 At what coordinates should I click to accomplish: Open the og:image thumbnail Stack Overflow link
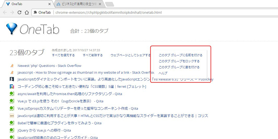coord(86,72)
